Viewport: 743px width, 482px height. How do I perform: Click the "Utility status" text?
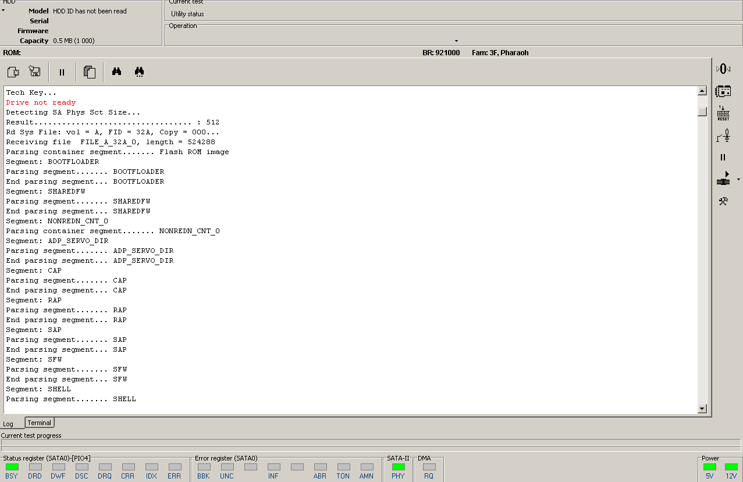pyautogui.click(x=187, y=14)
